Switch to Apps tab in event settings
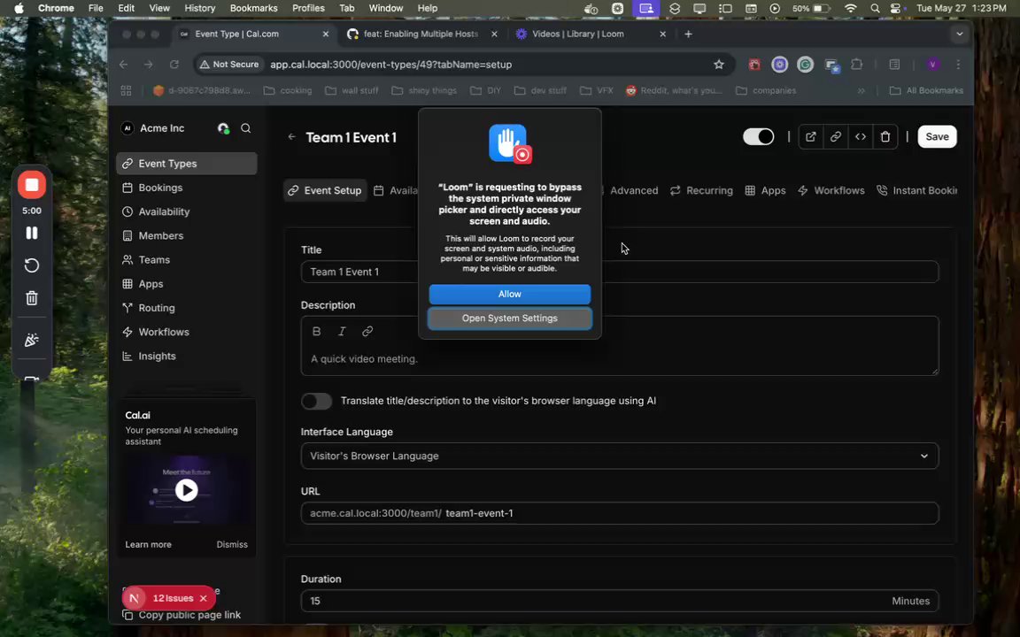This screenshot has height=637, width=1020. (x=765, y=190)
